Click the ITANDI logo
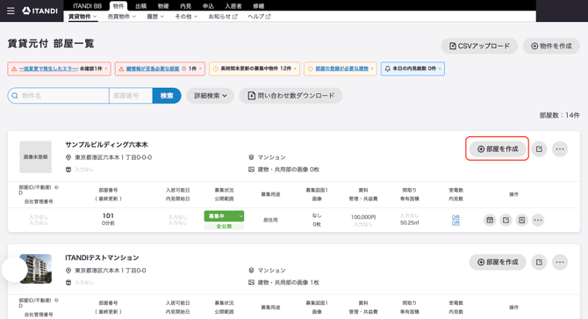The height and width of the screenshot is (319, 588). tap(39, 11)
